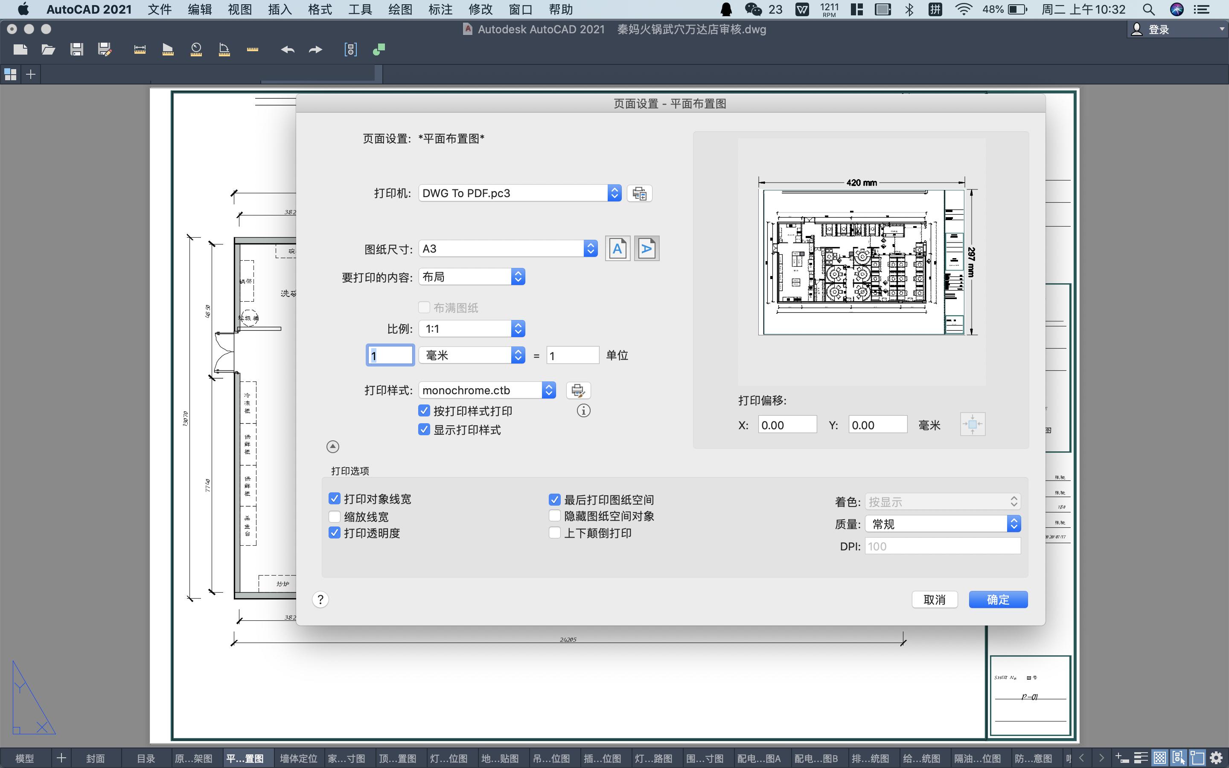Open printer properties icon beside DWG To PDF
This screenshot has width=1229, height=768.
pos(639,194)
